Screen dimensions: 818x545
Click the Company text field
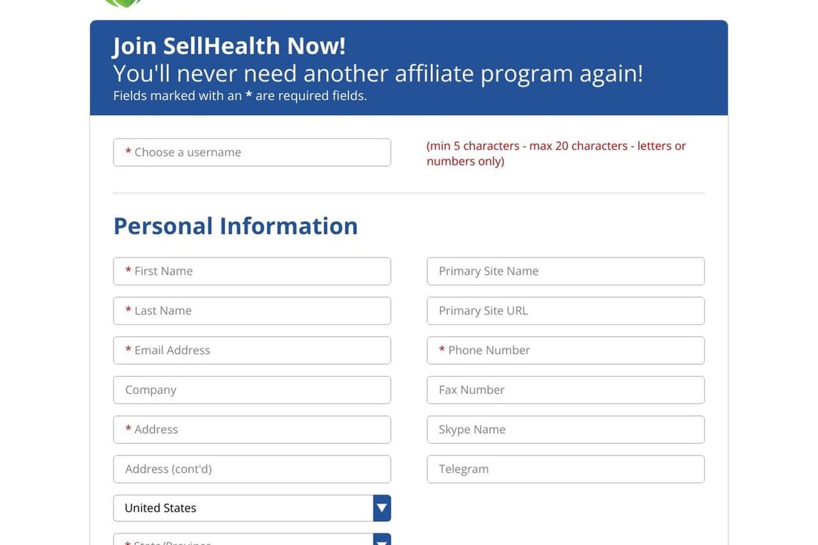point(252,390)
